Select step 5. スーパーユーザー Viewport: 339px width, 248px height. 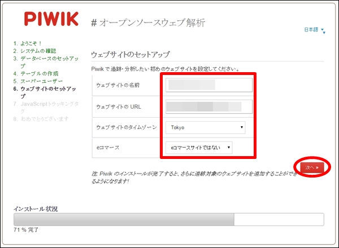pos(38,81)
